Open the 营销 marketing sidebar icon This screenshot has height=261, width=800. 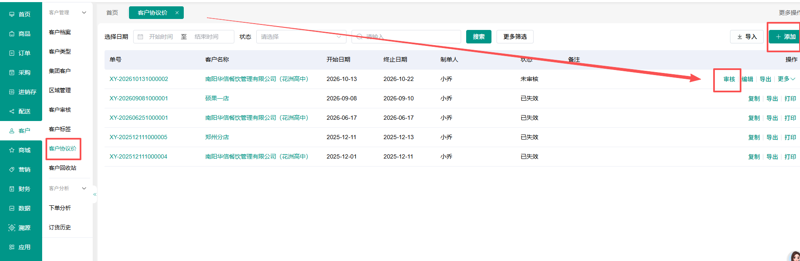coord(12,170)
